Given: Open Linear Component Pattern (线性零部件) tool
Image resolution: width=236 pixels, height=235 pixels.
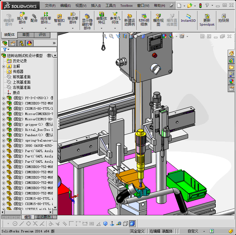Looking at the screenshot, I should [x=46, y=18].
